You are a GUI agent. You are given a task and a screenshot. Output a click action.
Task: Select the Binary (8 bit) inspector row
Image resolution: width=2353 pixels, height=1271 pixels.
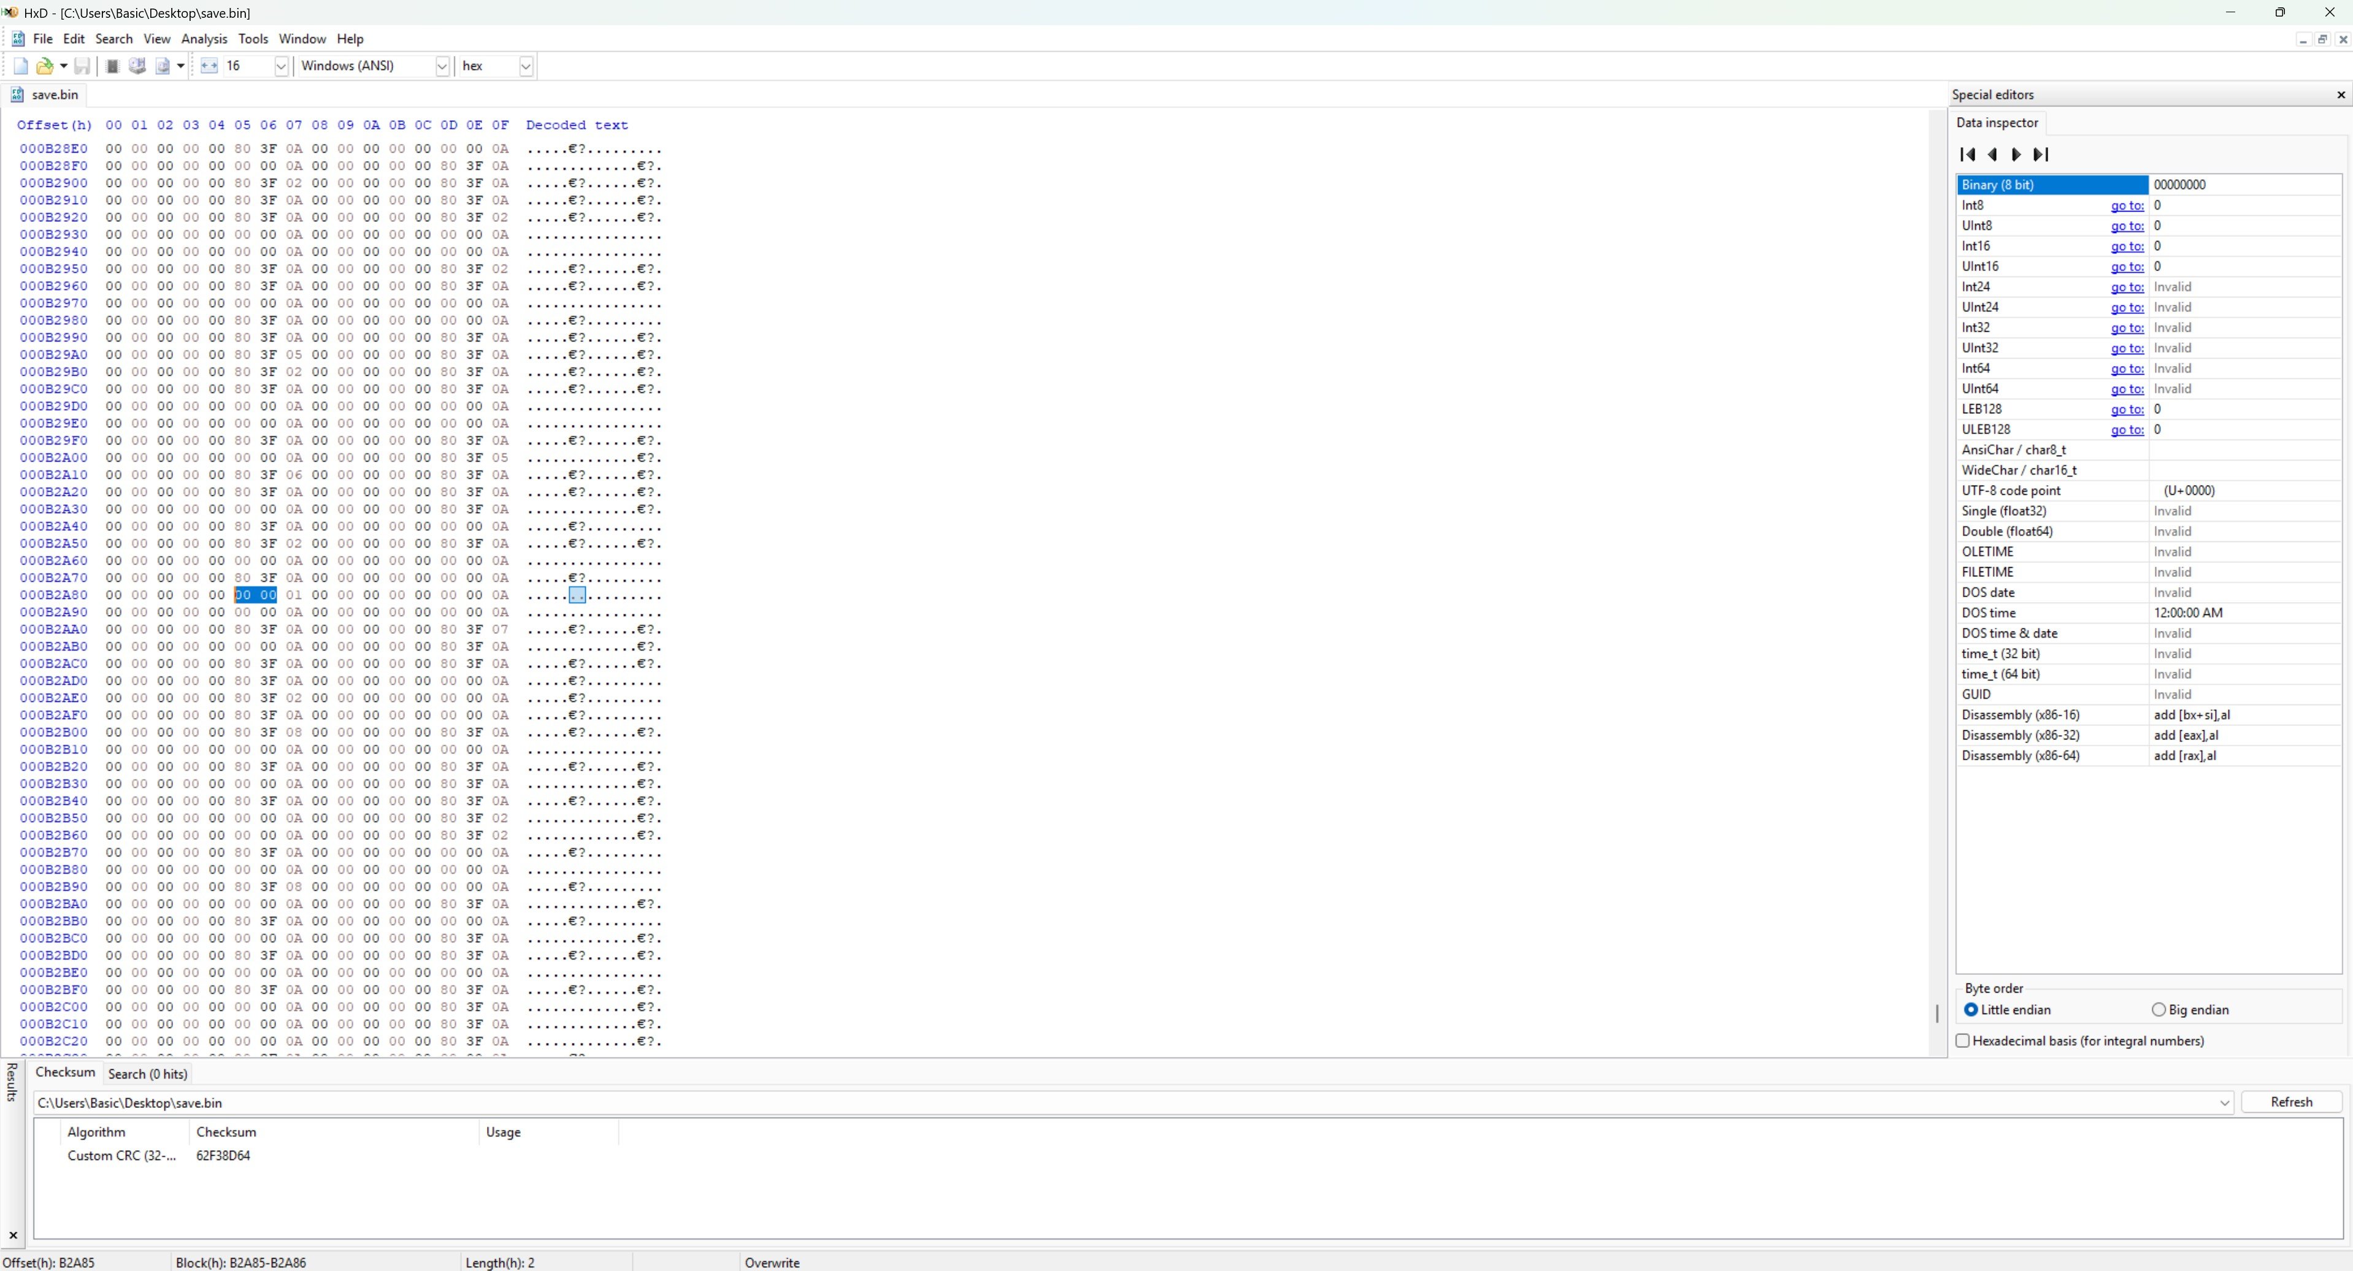(x=2148, y=185)
